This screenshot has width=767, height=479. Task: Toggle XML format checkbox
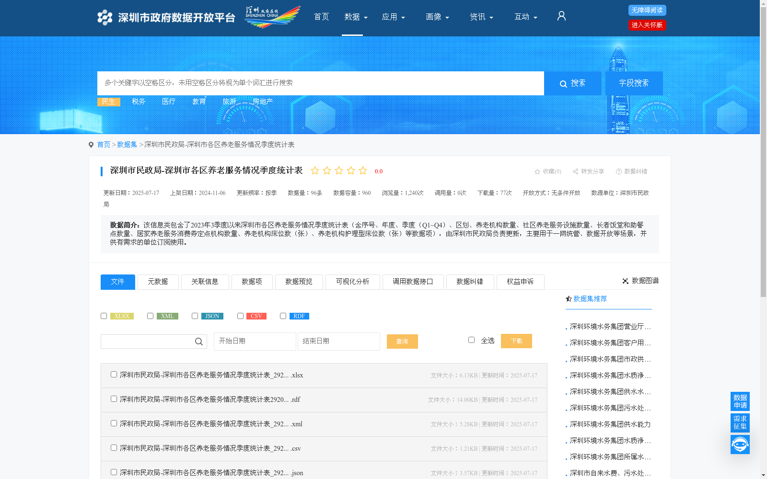tap(150, 316)
